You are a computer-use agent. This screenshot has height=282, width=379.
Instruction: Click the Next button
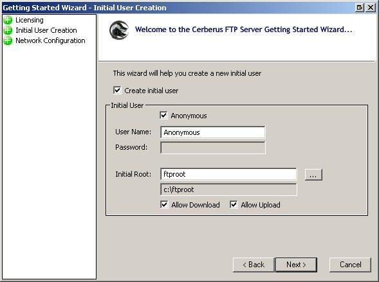point(296,265)
